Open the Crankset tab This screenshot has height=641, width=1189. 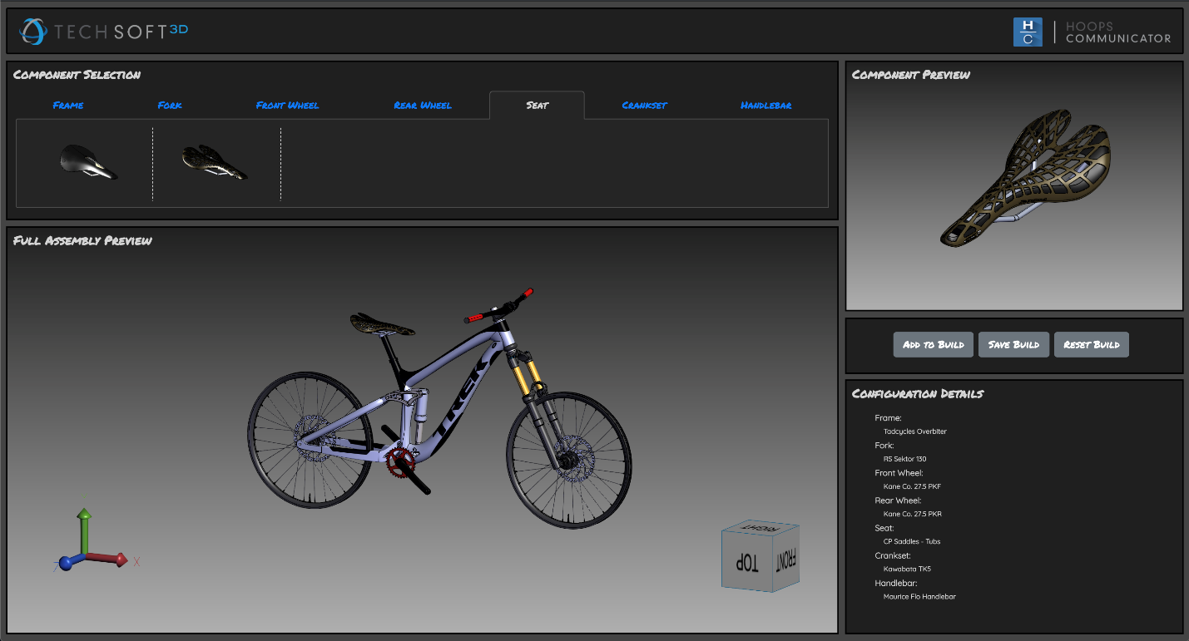tap(643, 106)
